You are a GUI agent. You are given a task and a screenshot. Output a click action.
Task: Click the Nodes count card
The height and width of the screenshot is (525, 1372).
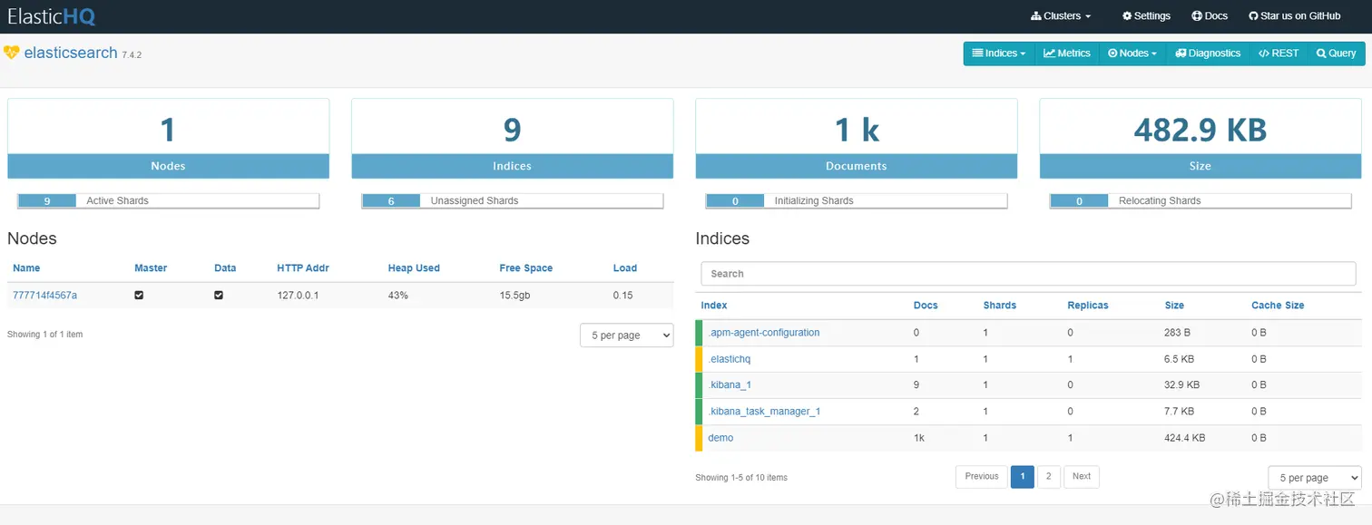168,139
